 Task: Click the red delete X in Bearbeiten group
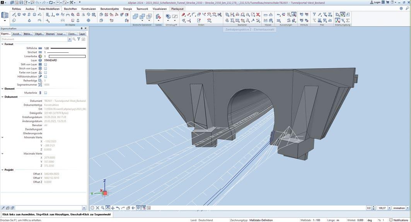[x=258, y=15]
